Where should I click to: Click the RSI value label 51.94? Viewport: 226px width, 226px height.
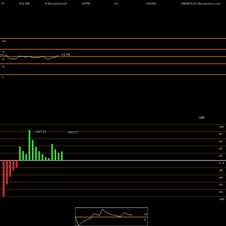(x=66, y=55)
